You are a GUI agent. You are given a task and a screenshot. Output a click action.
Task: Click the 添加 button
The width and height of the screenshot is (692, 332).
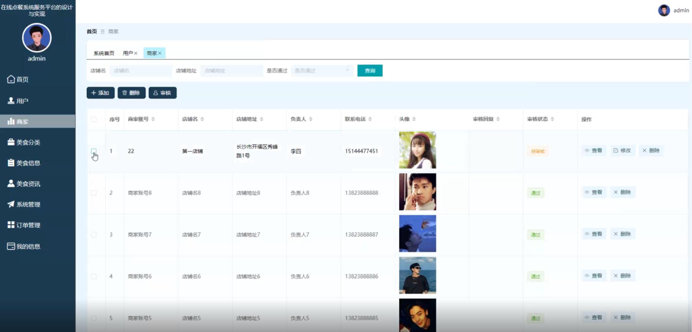100,93
